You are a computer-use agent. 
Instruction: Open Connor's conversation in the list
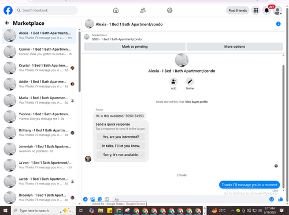(x=39, y=51)
